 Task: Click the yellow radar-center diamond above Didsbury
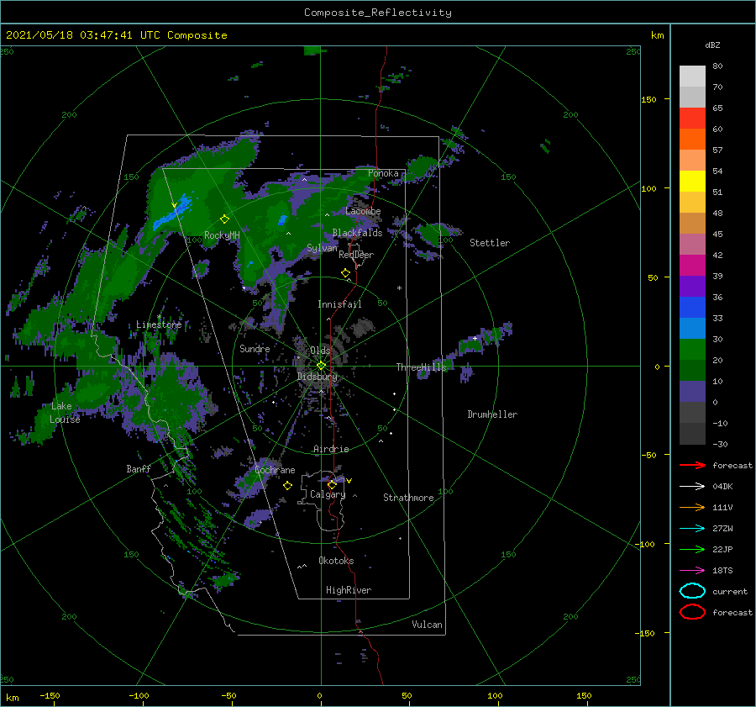[321, 366]
